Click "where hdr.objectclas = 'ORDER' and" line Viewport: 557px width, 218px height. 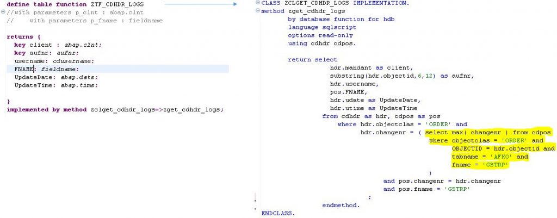pyautogui.click(x=402, y=124)
